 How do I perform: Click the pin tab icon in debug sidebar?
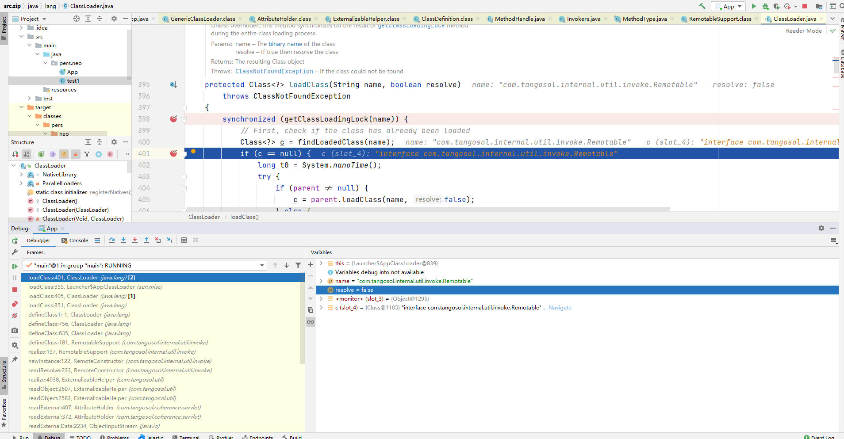(x=15, y=359)
